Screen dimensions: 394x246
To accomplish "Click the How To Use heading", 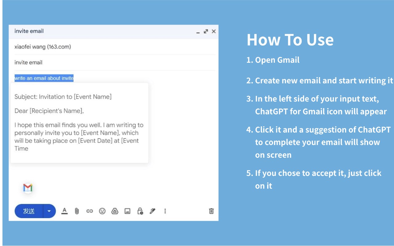I will coord(290,40).
